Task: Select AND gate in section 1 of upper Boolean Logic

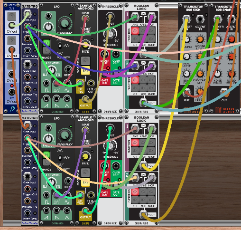Action: click(x=135, y=31)
